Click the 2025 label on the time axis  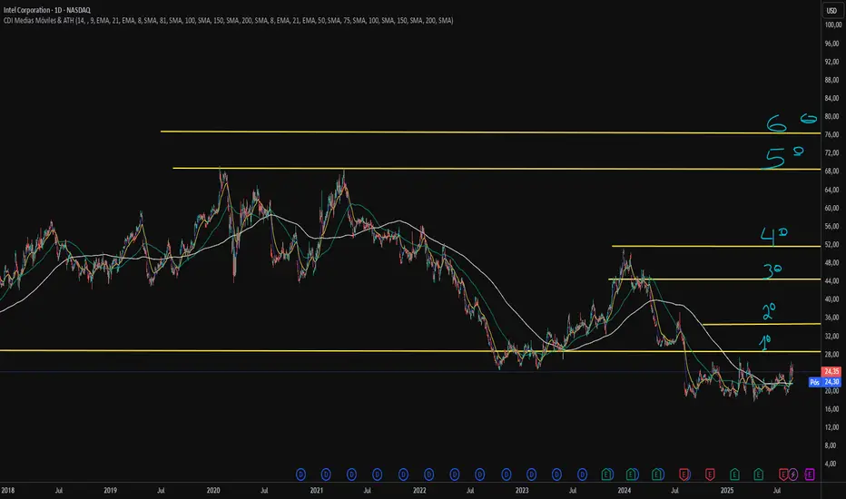[x=727, y=490]
